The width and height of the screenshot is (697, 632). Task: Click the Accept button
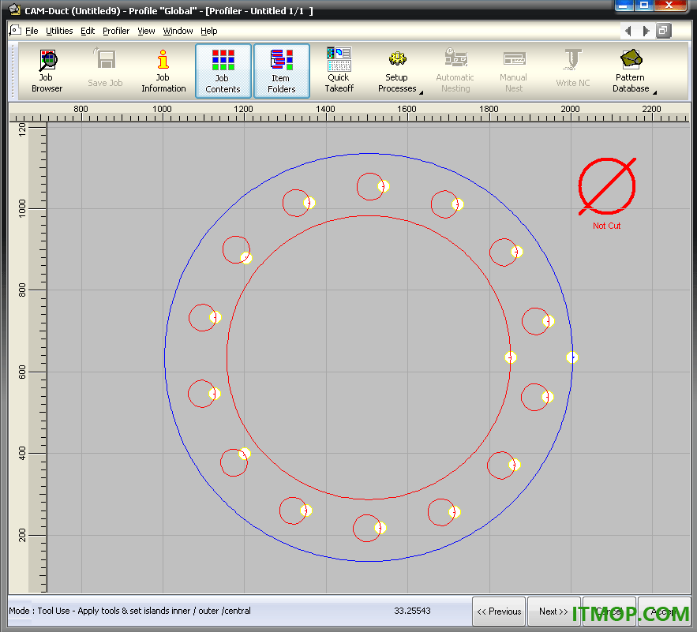664,611
